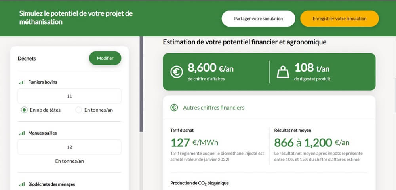Click the euro icon next to Autres chiffres financiers
The width and height of the screenshot is (396, 190).
pyautogui.click(x=174, y=108)
